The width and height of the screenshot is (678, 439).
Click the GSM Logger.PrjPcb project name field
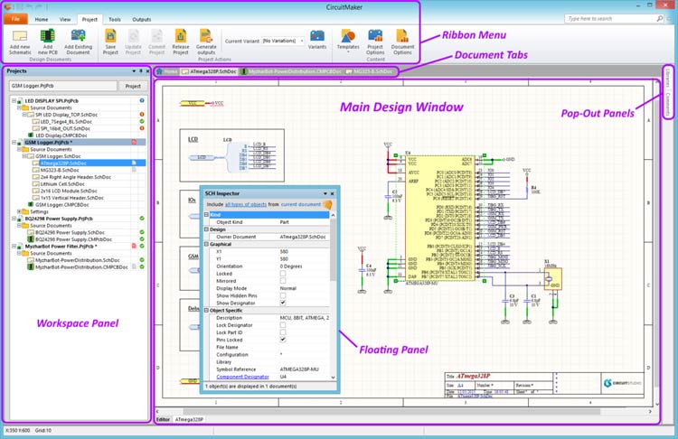click(x=63, y=86)
